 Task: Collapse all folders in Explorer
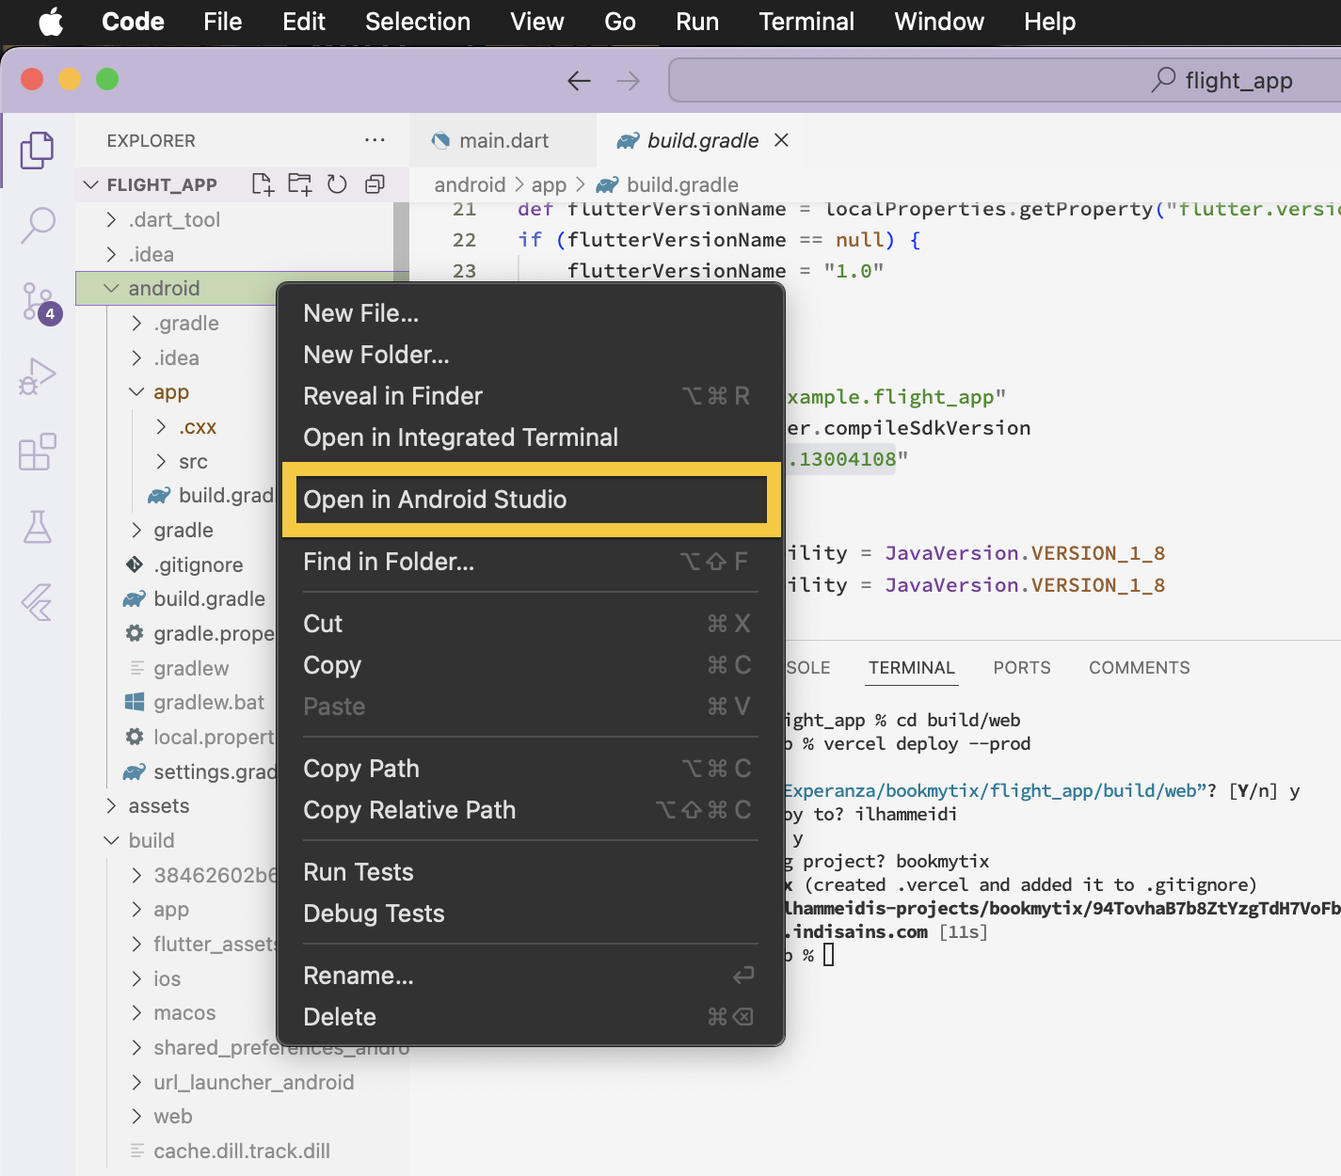tap(375, 184)
